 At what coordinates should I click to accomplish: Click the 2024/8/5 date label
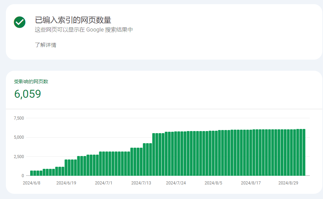coord(213,183)
